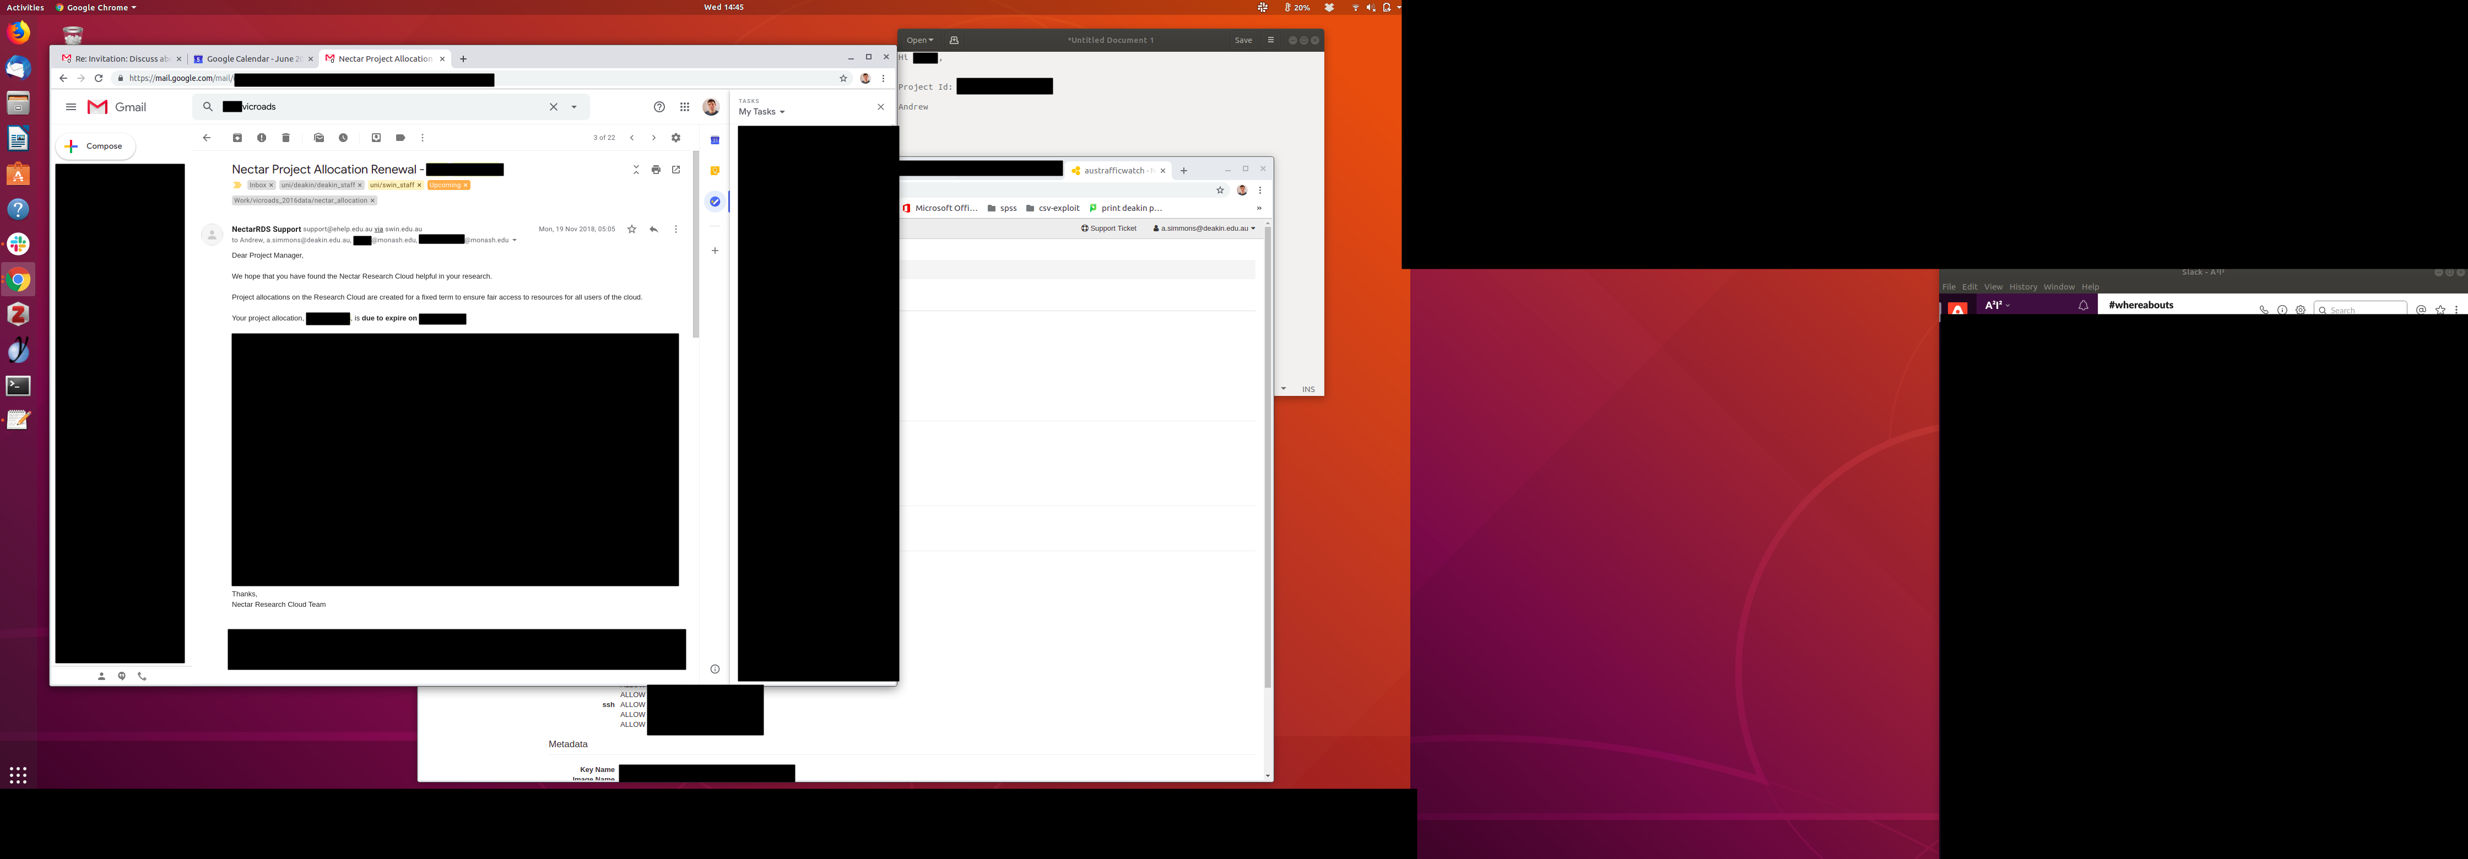This screenshot has height=859, width=2468.
Task: Open Google Keep side panel icon
Action: (715, 171)
